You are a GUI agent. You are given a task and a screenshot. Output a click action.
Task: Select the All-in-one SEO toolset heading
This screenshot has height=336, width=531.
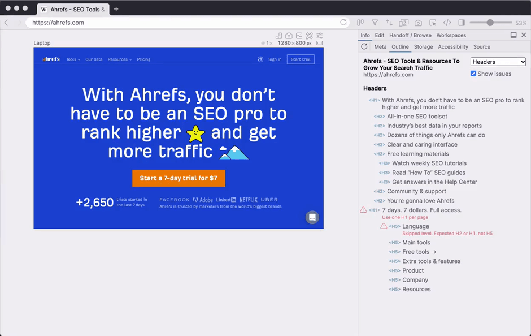pos(417,117)
